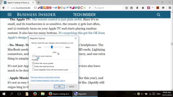Adjust the zoom increment slider thumb
The image size is (173, 97).
coord(52,47)
